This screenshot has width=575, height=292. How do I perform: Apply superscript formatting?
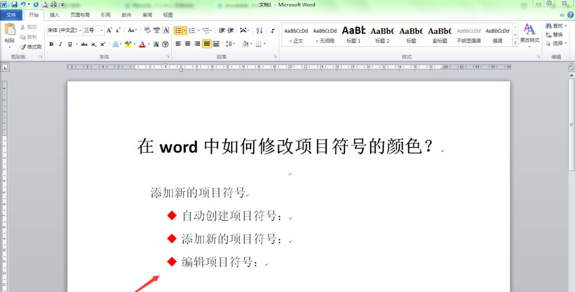point(103,44)
